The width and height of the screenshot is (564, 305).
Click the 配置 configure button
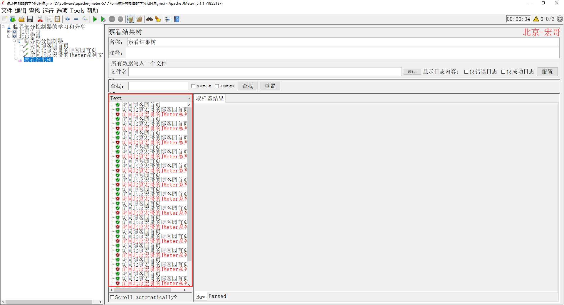tap(548, 72)
